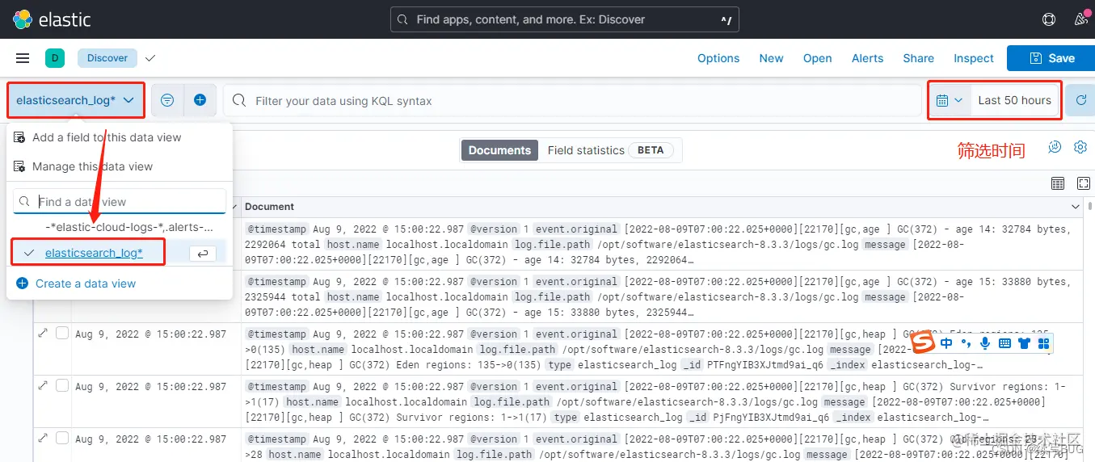1095x462 pixels.
Task: Click the Manage this data view icon
Action: coord(20,166)
